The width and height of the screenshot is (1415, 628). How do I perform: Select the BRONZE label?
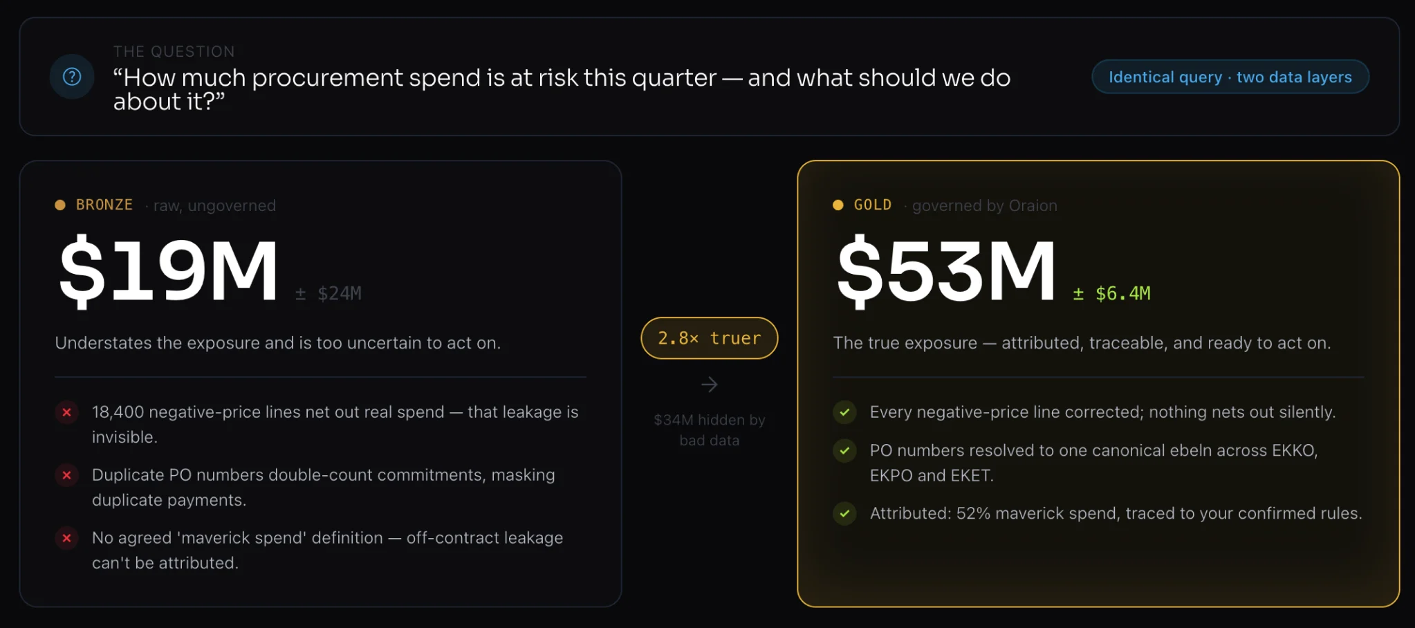pyautogui.click(x=104, y=205)
